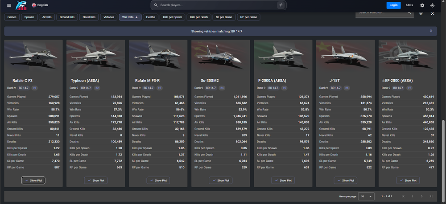Click the shark site logo

click(21, 5)
